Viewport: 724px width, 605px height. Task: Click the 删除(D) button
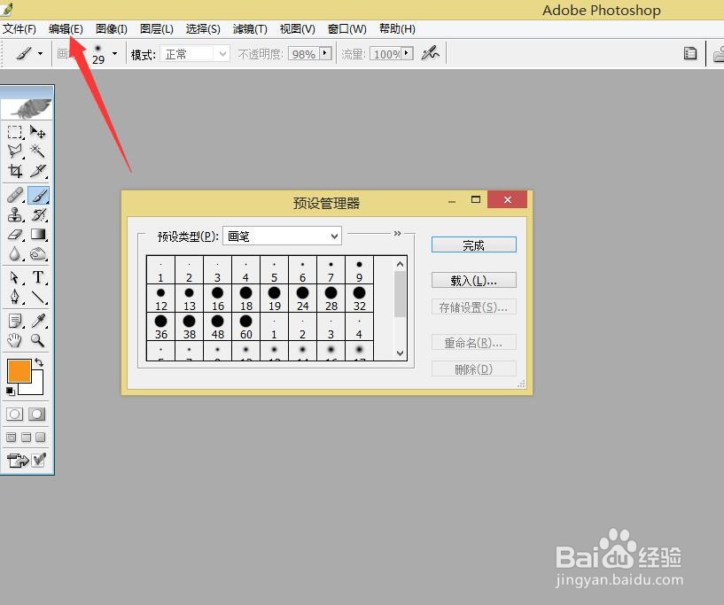click(x=474, y=369)
